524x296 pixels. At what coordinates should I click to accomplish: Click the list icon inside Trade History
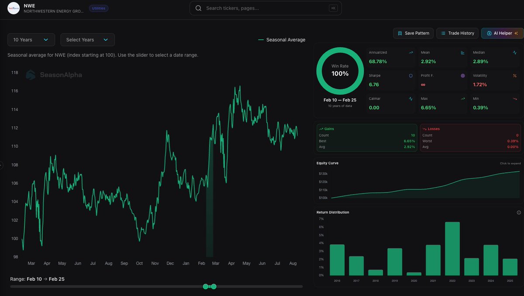click(443, 33)
